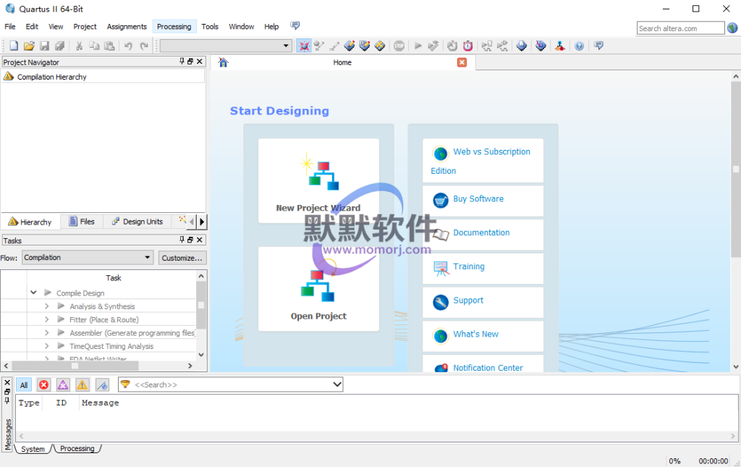Collapse the Compile Design task
Image resolution: width=741 pixels, height=467 pixels.
pos(33,293)
